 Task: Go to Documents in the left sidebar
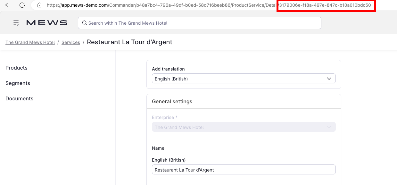tap(19, 98)
